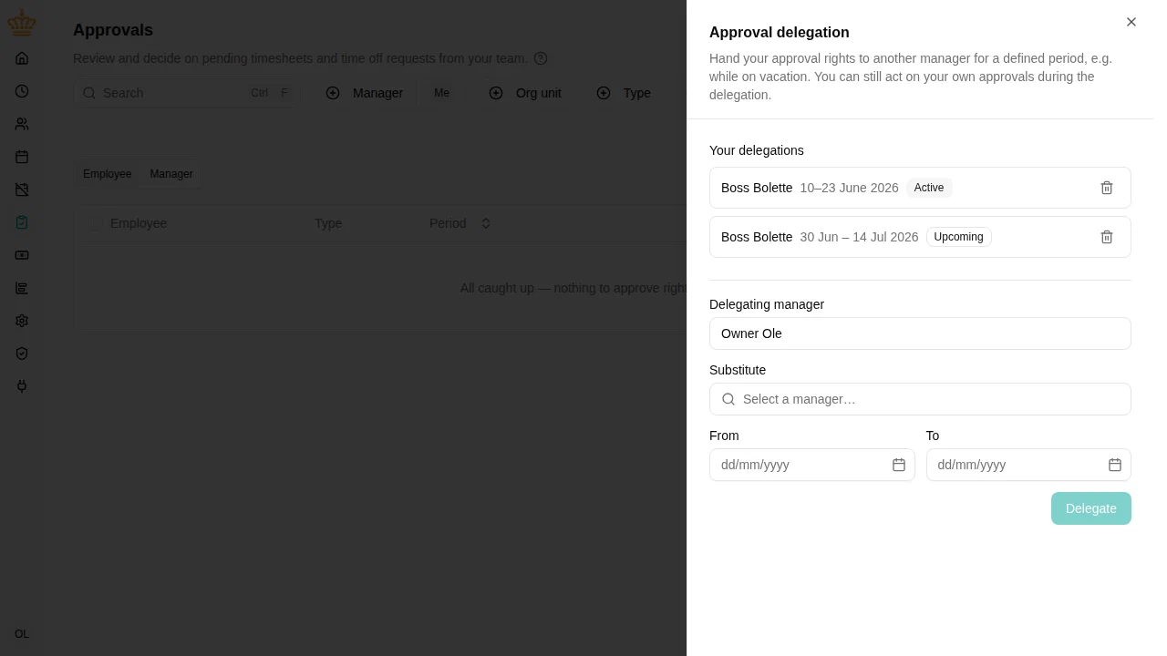This screenshot has width=1167, height=656.
Task: Close the Approval delegation panel
Action: 1131,22
